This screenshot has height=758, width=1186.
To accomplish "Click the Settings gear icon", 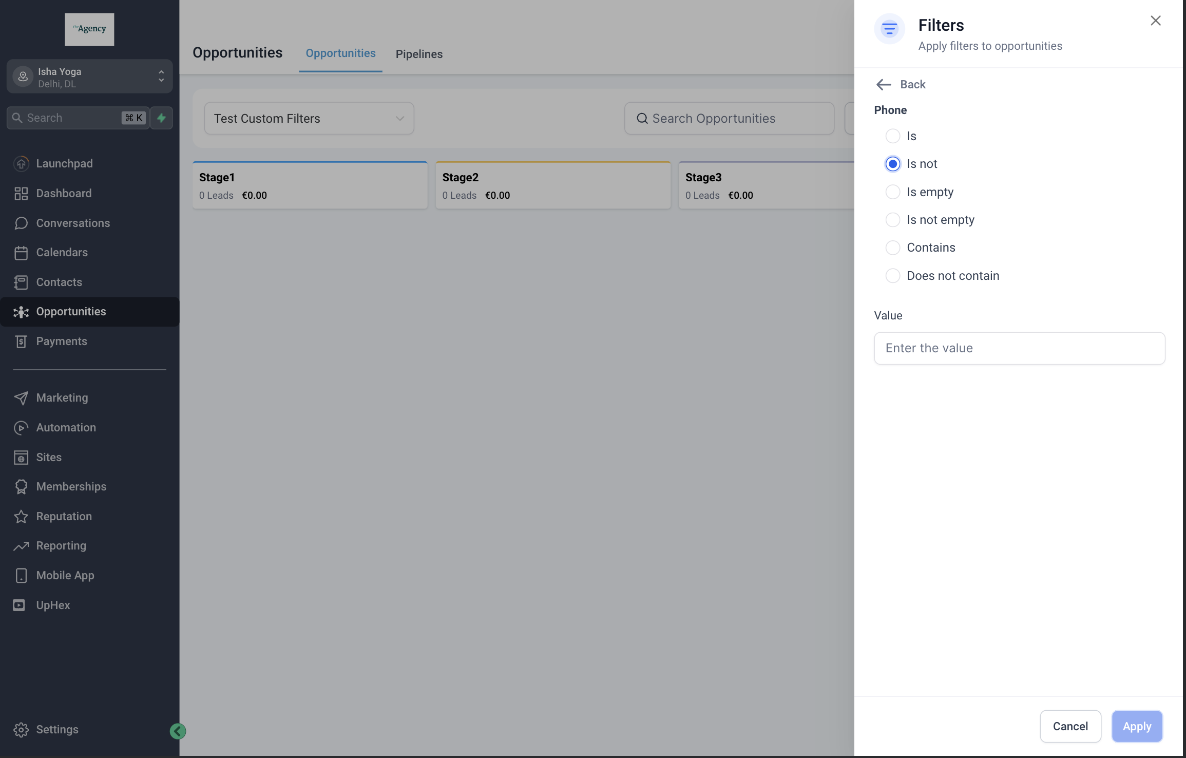I will (x=21, y=730).
